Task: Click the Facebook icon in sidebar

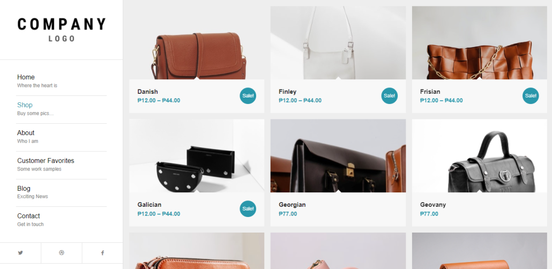Action: (102, 253)
